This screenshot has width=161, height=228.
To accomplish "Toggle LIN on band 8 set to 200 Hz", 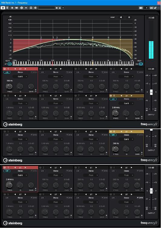I will 113,135.
